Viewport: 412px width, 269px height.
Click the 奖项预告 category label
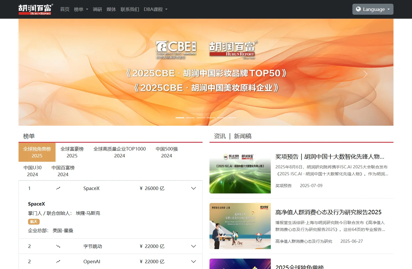(284, 186)
